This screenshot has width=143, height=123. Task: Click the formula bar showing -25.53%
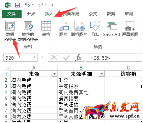tap(114, 58)
